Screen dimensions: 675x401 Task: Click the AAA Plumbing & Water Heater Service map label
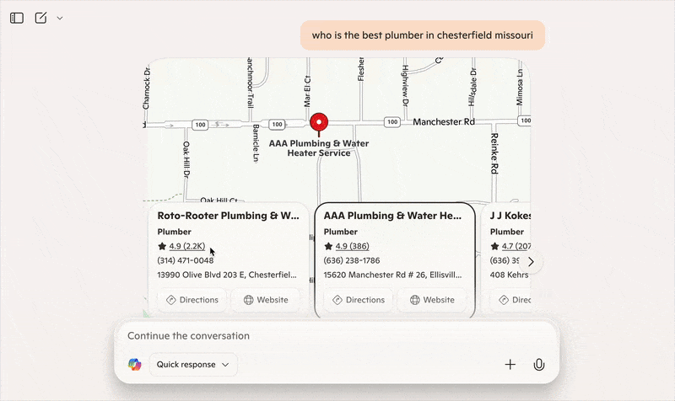coord(319,148)
